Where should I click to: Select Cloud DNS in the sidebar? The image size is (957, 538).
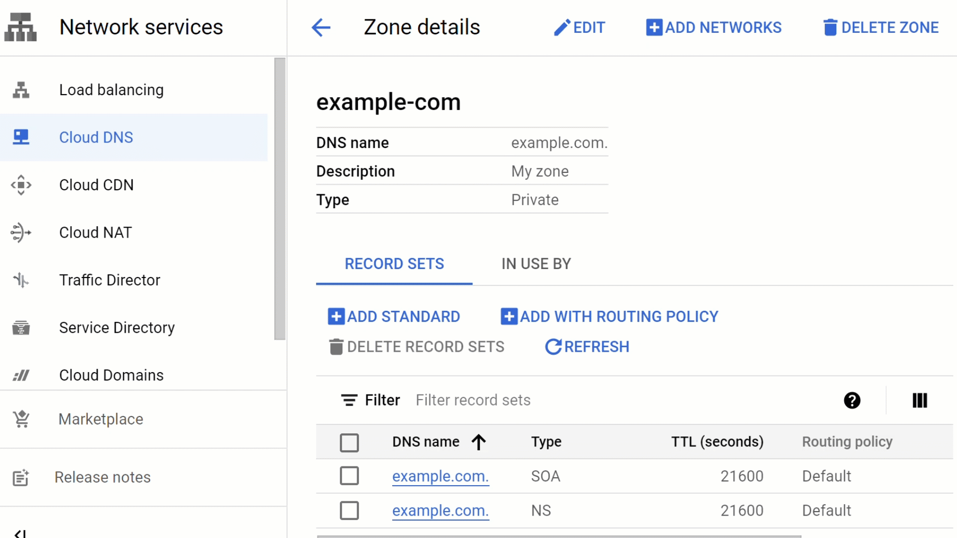point(134,137)
